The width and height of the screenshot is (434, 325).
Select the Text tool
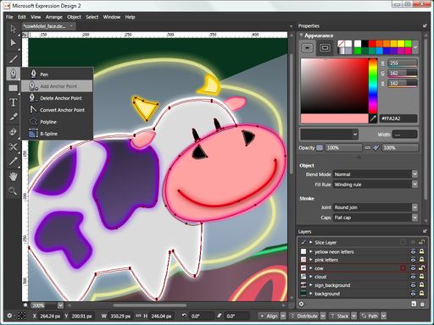pyautogui.click(x=13, y=102)
